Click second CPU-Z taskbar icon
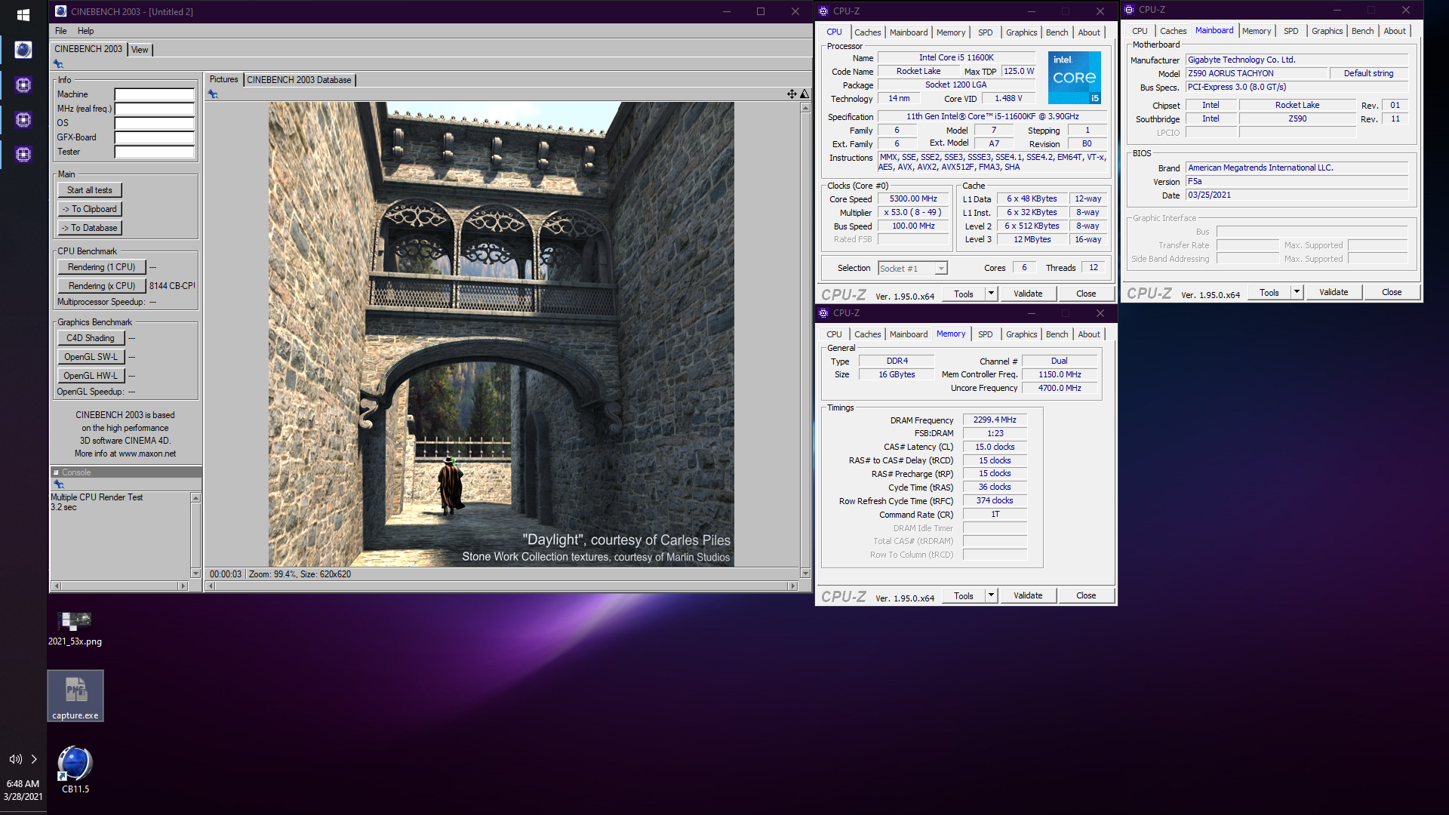Screen dimensions: 1449x815 coord(23,120)
